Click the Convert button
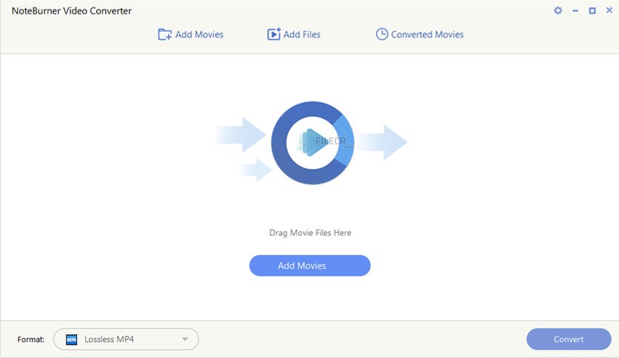Screen dimensions: 619x358 (569, 339)
